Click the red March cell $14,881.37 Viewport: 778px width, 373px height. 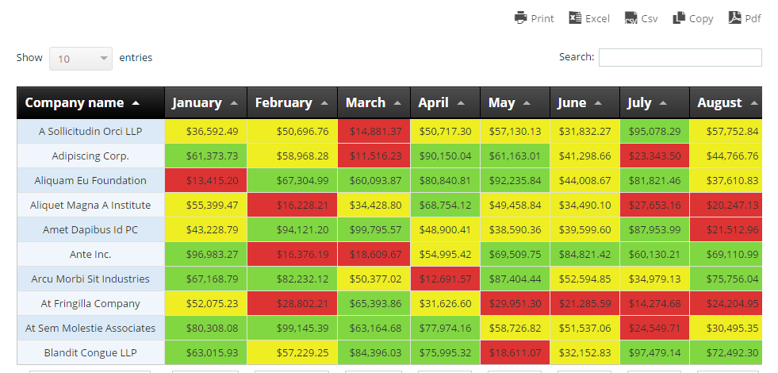[374, 131]
